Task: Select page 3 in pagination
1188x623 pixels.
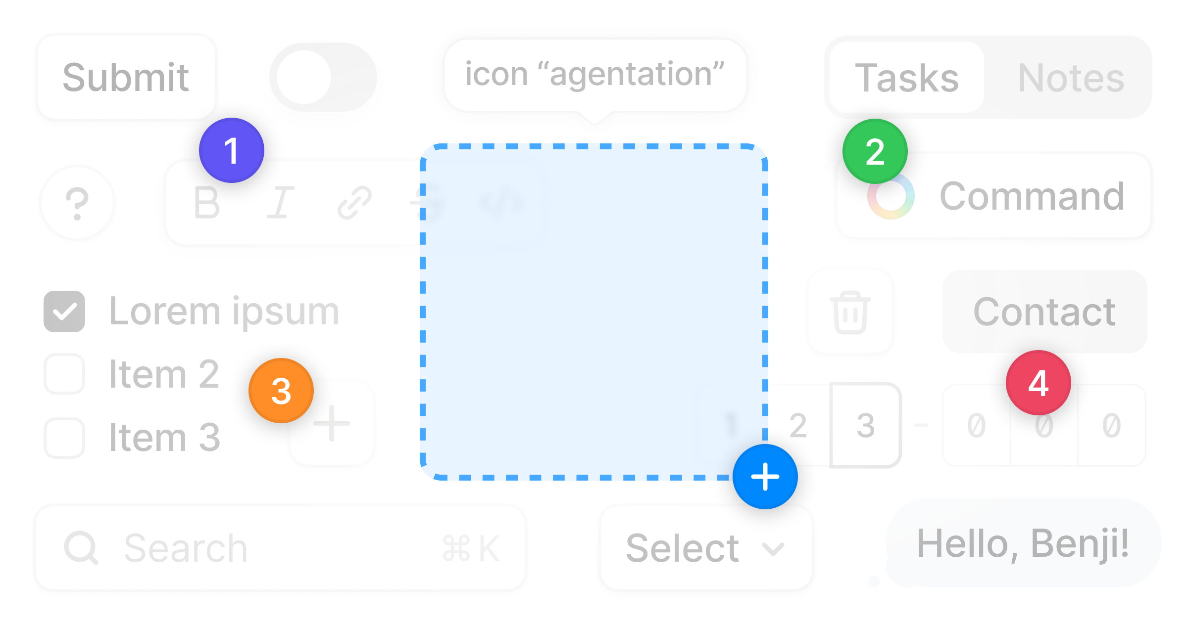Action: [866, 425]
